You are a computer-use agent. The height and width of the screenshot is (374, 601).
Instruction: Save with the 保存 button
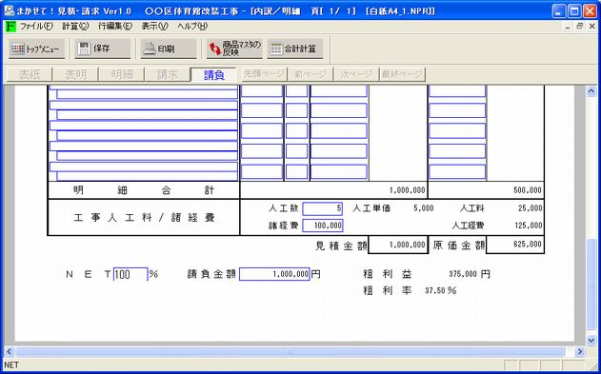tap(102, 49)
